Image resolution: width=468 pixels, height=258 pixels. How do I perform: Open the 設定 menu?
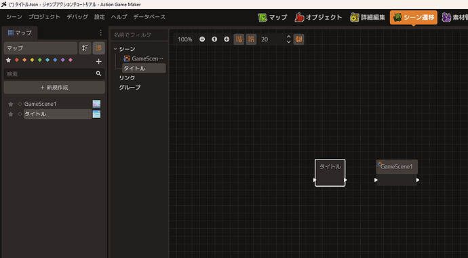click(x=100, y=17)
